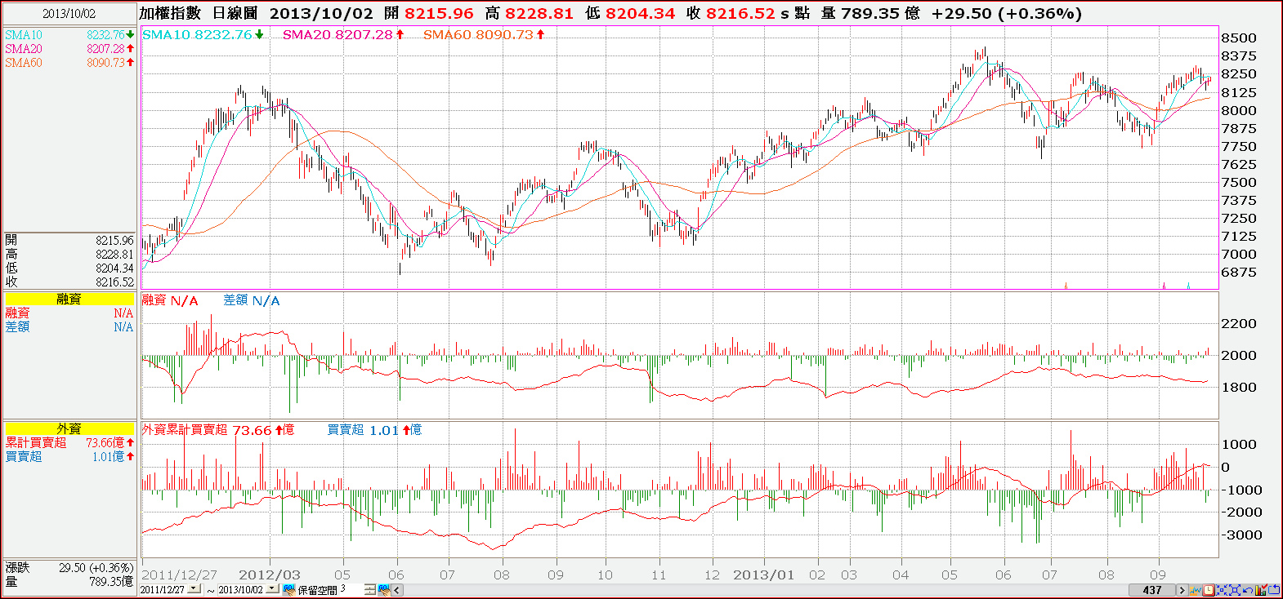
Task: Click the 漲跌 29.50 (+0.36%) row
Action: [x=69, y=567]
